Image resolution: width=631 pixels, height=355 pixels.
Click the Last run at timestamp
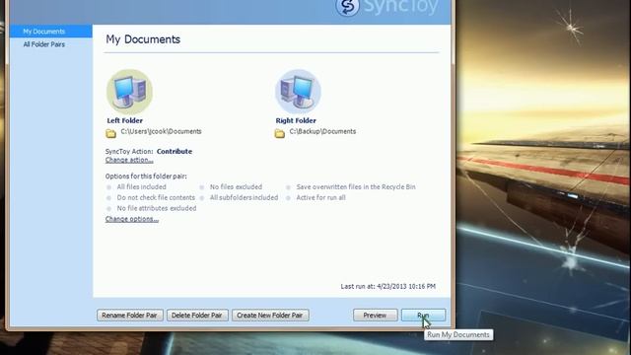tap(387, 287)
